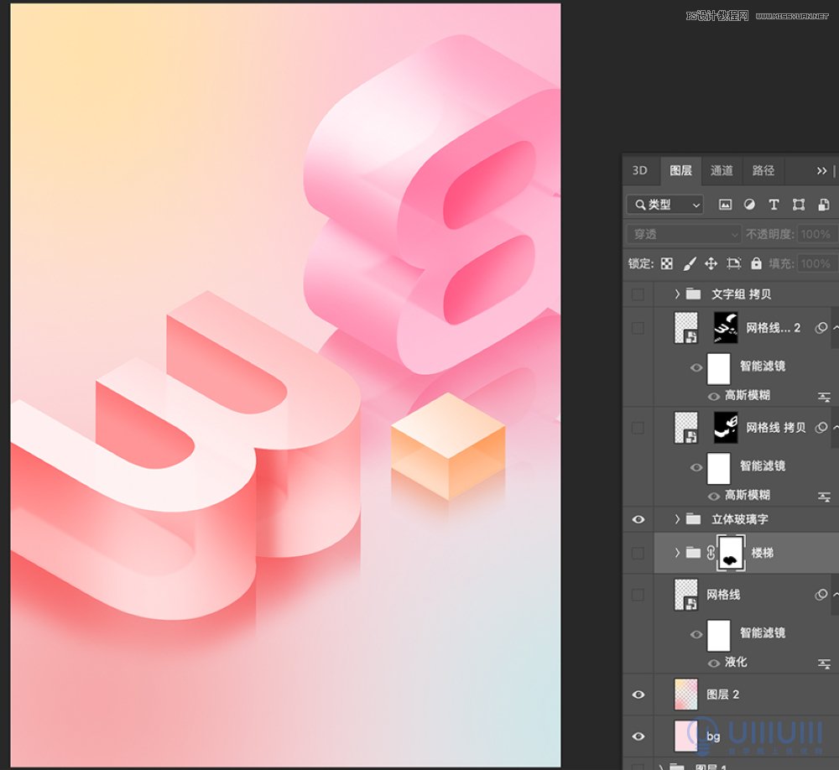
Task: Switch to the 路径 tab
Action: click(x=763, y=170)
